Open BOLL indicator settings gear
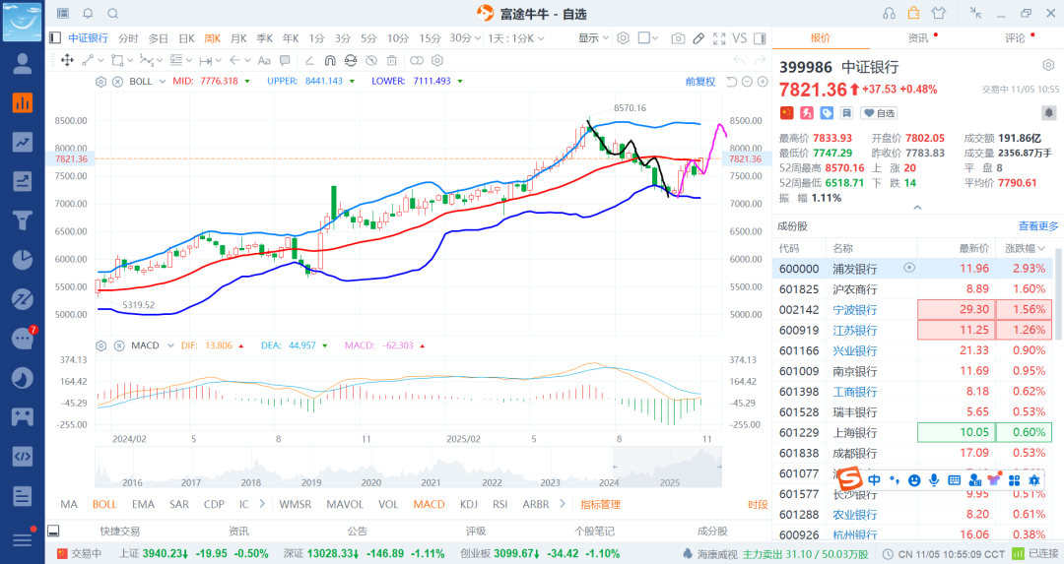This screenshot has height=564, width=1064. [x=100, y=81]
